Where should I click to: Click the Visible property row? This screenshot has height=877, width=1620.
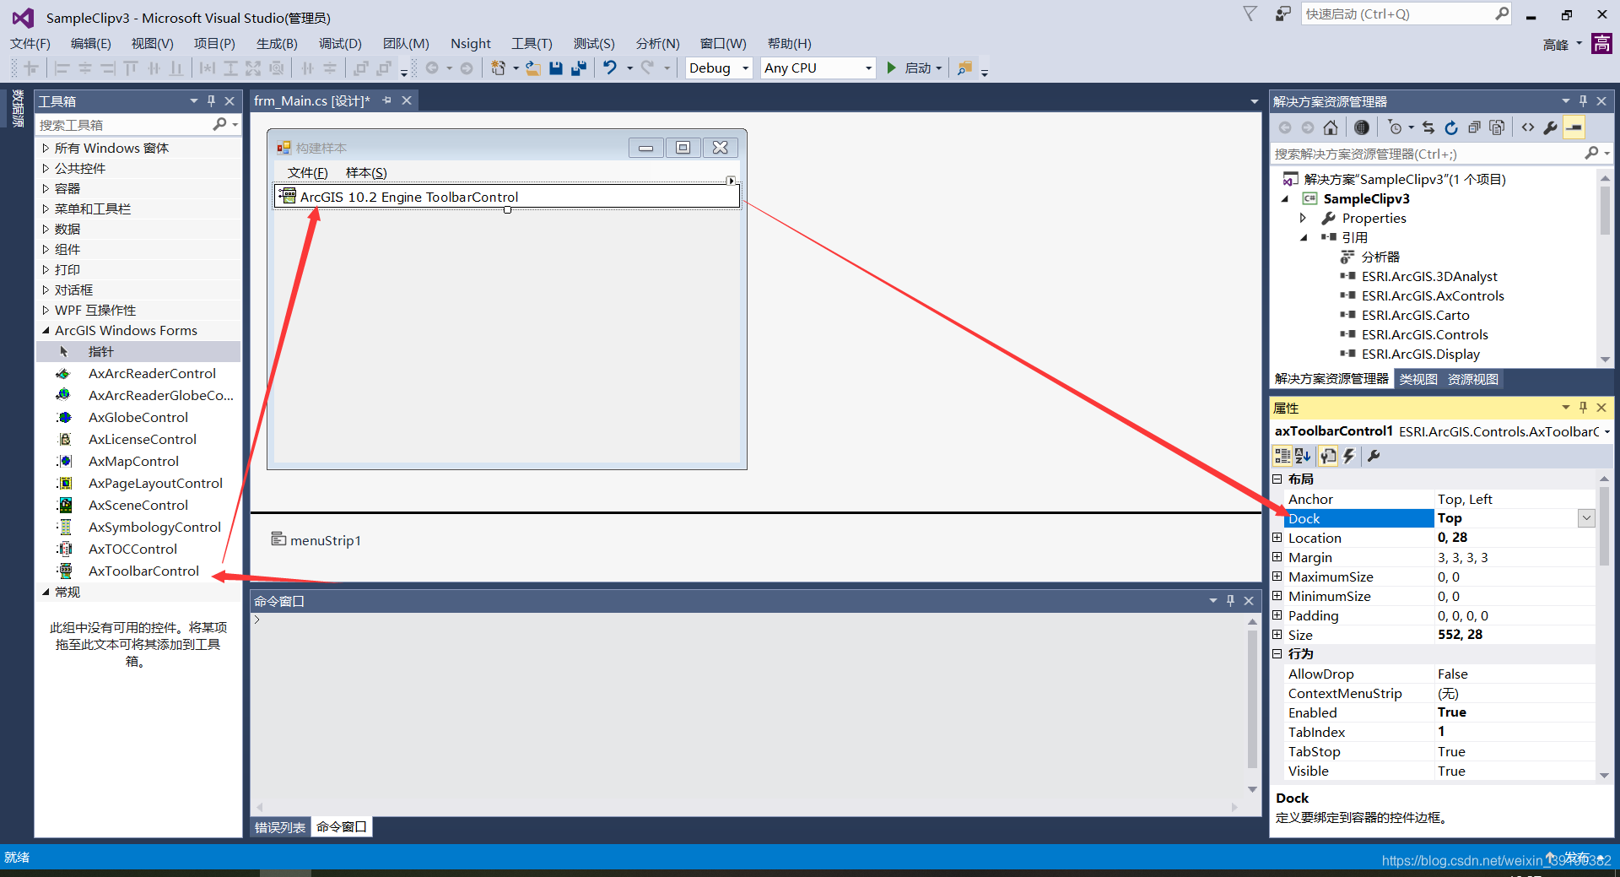point(1439,771)
